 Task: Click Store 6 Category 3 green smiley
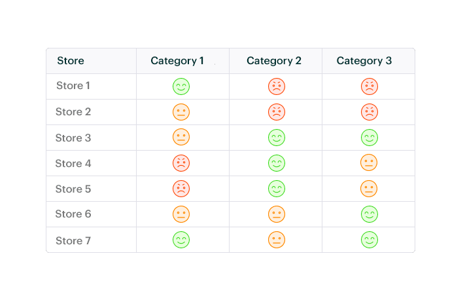[x=370, y=214]
